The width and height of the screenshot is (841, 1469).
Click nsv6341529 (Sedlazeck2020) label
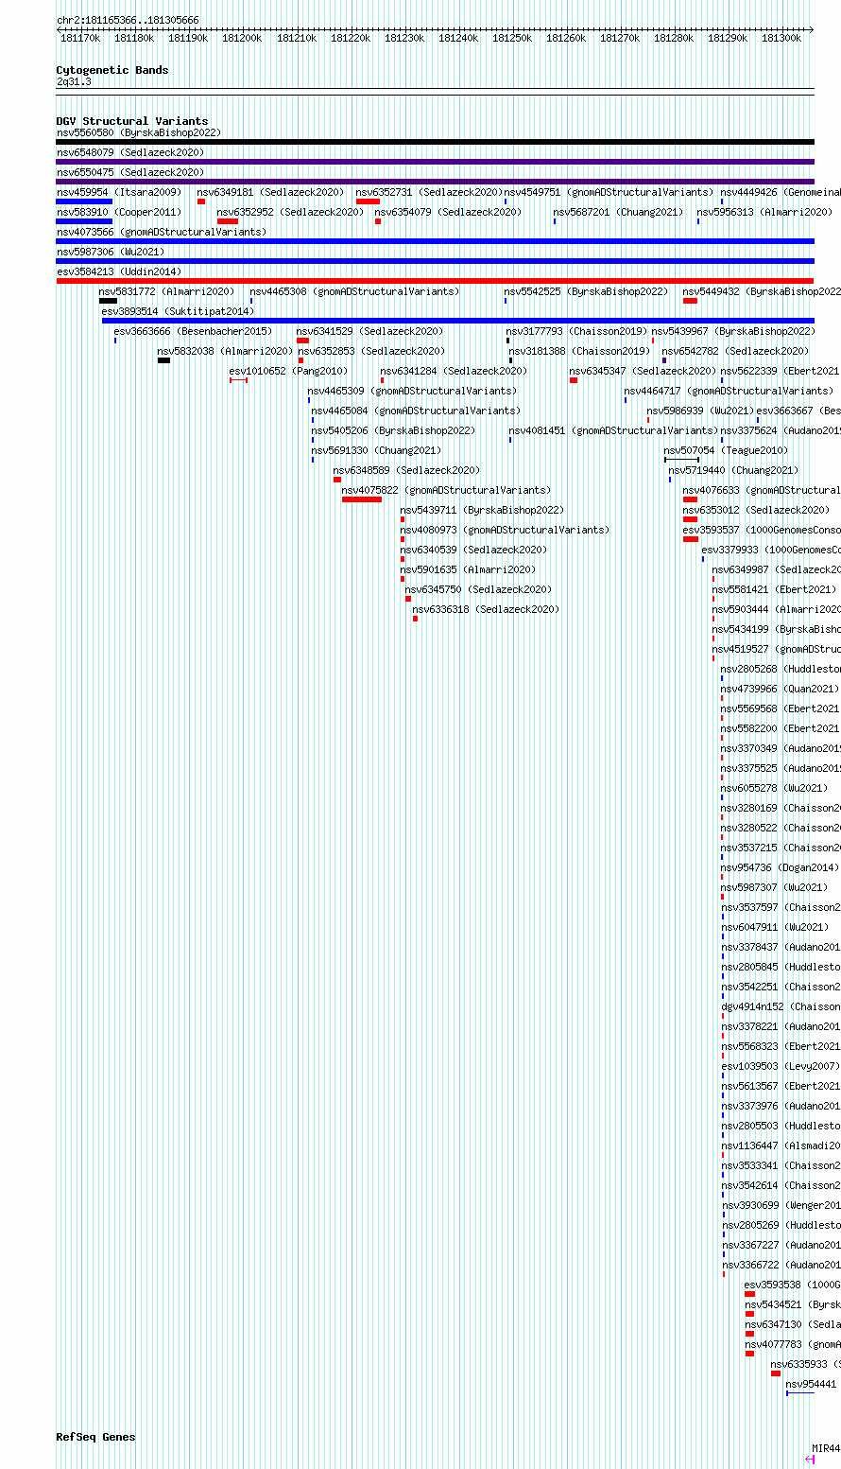[370, 332]
